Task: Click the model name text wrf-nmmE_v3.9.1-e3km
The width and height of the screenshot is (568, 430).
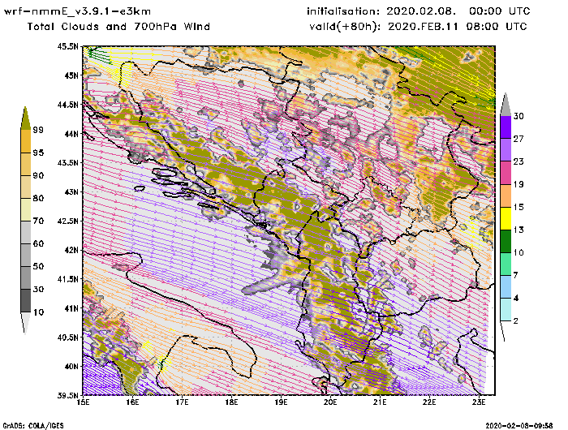Action: [x=77, y=11]
